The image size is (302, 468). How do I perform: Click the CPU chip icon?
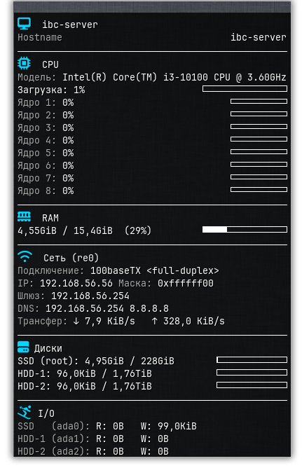(x=24, y=63)
